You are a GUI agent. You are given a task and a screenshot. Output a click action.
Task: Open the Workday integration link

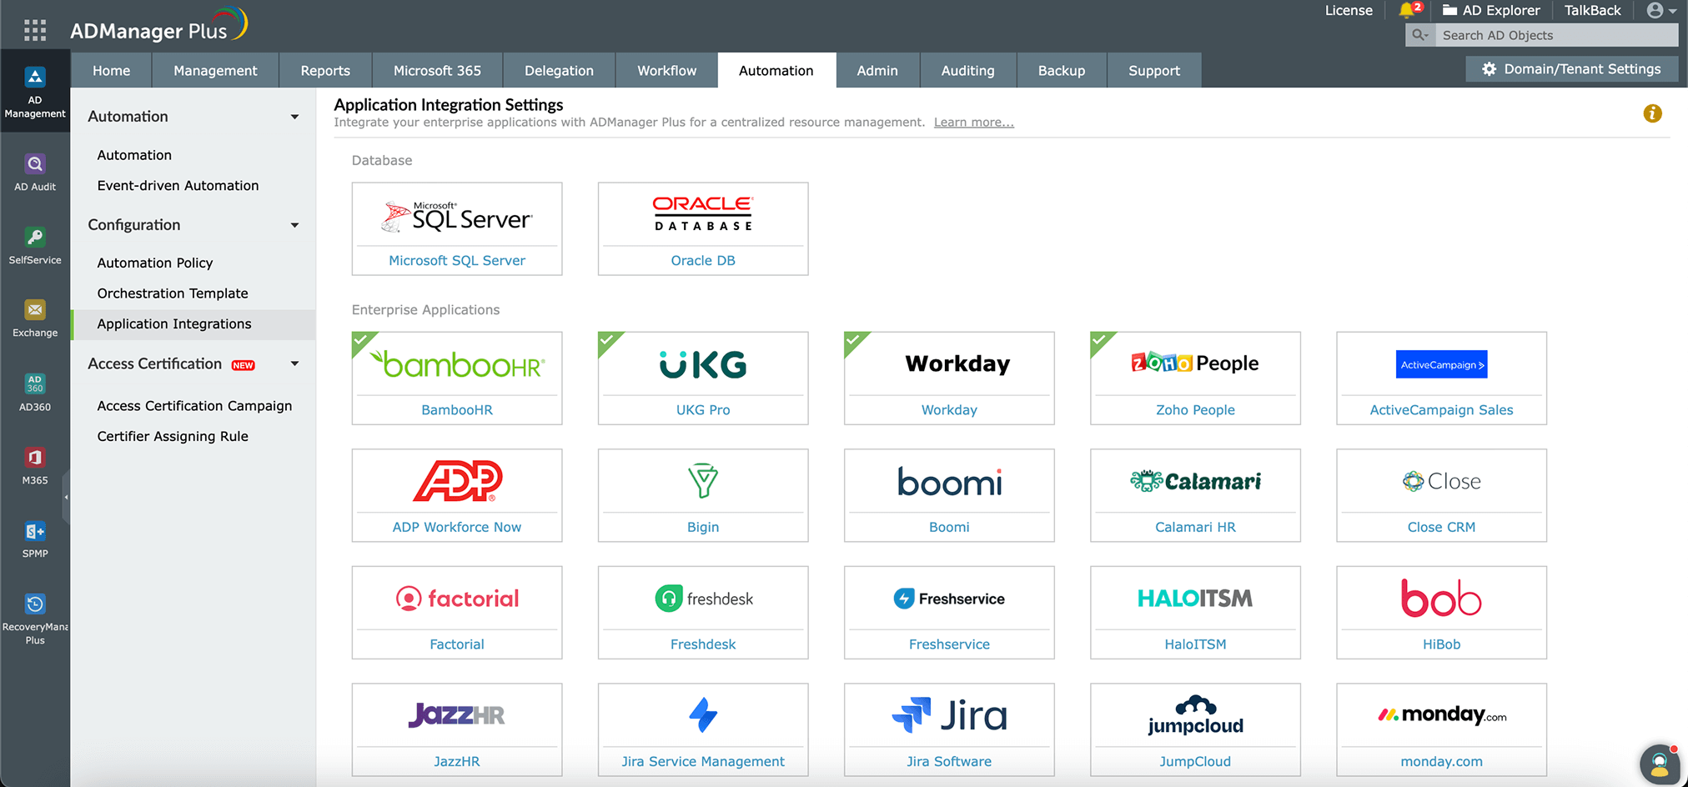click(x=949, y=410)
